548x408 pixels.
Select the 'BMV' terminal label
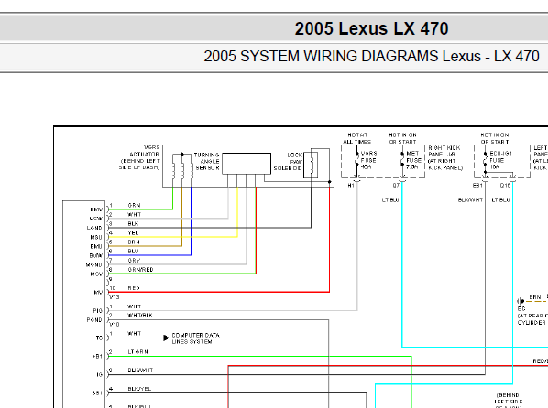(96, 209)
